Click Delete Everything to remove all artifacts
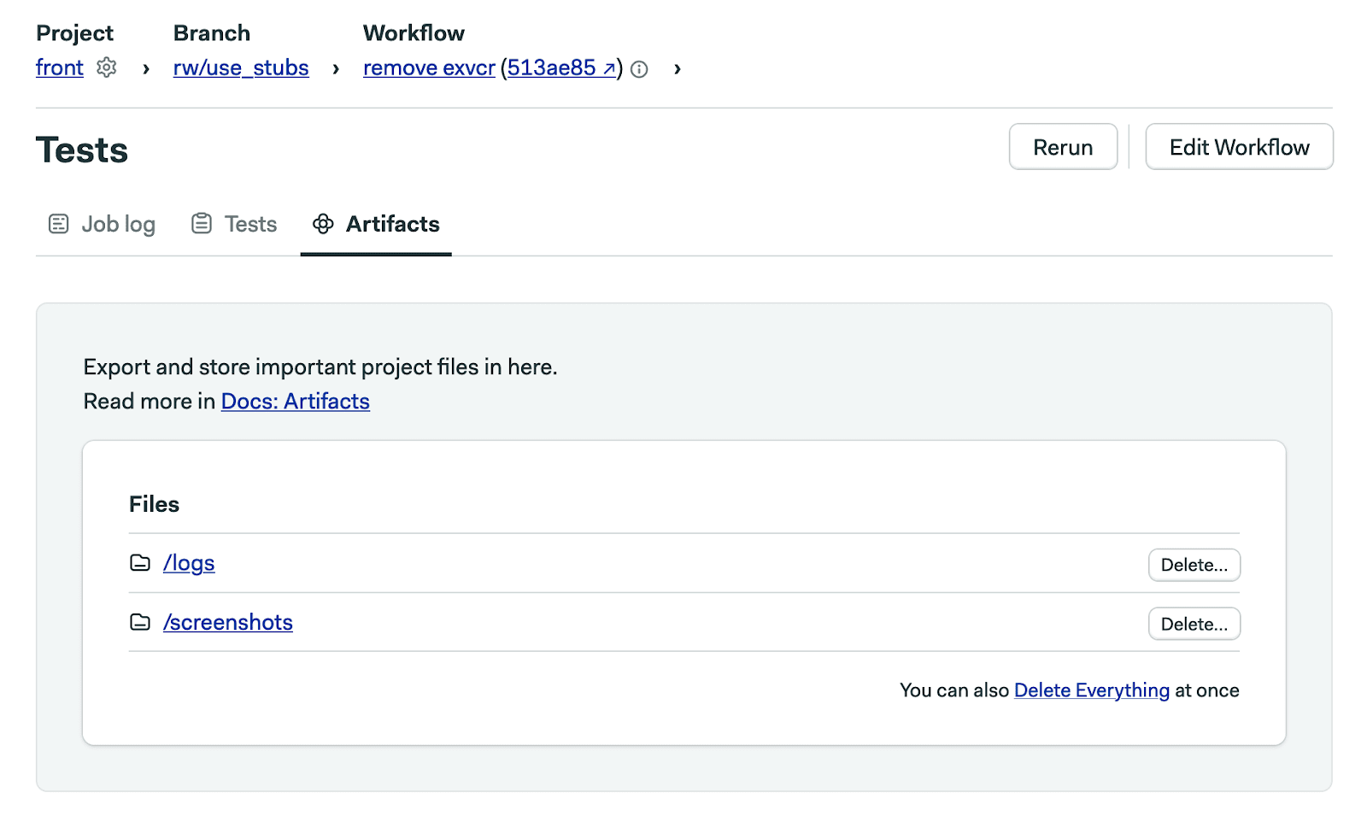Screen dimensions: 1367x822 point(1091,690)
